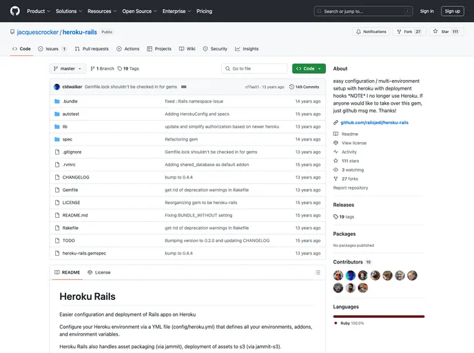Click the Sign up button
The width and height of the screenshot is (474, 353).
pos(452,11)
